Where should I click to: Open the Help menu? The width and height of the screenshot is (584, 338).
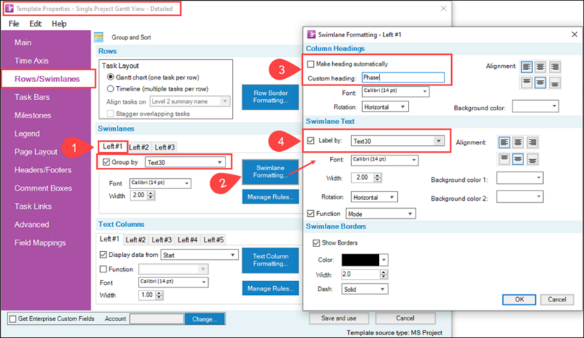(x=59, y=24)
